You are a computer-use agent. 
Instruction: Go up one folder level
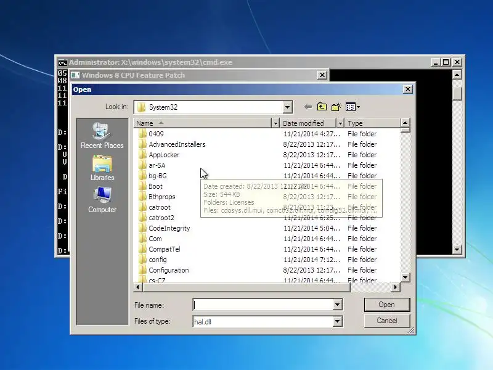pyautogui.click(x=322, y=107)
